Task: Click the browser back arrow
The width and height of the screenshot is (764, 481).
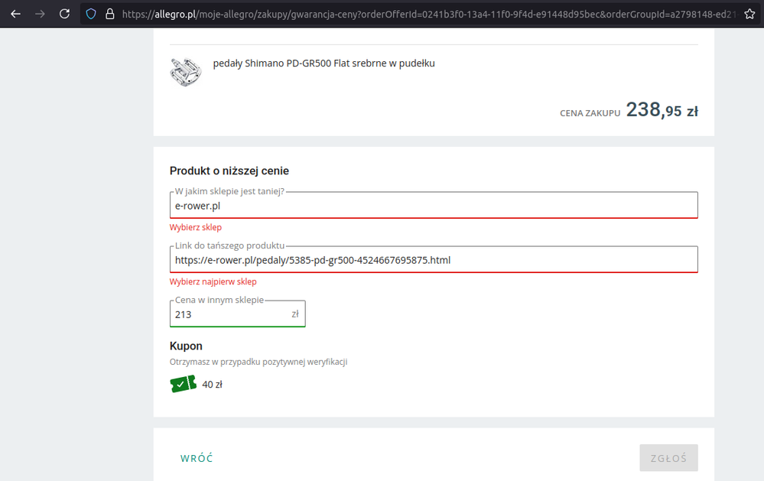Action: coord(15,14)
